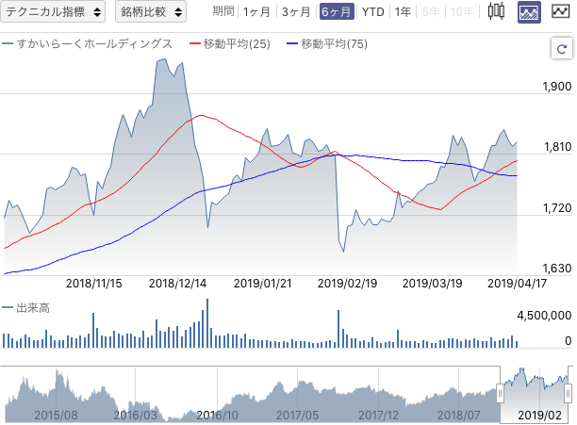Click 2016/10 in the navigator timeline
The height and width of the screenshot is (425, 577).
[217, 416]
